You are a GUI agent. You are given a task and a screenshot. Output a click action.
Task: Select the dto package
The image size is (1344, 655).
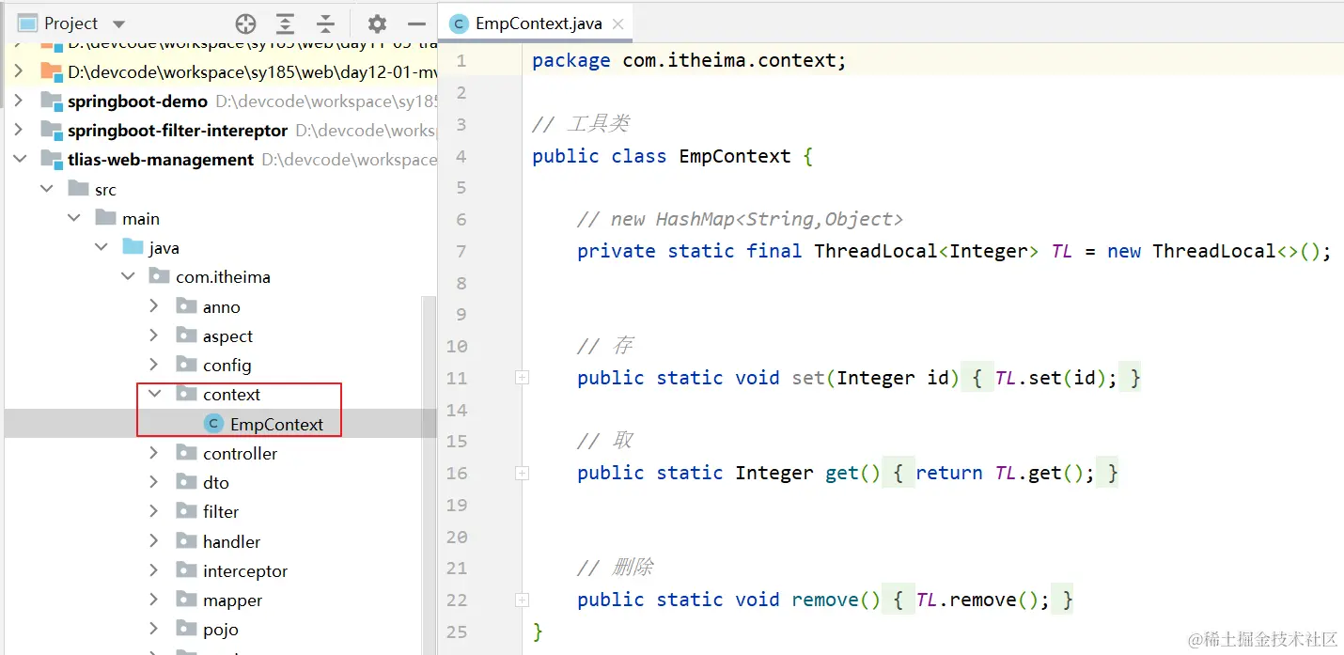pyautogui.click(x=216, y=482)
